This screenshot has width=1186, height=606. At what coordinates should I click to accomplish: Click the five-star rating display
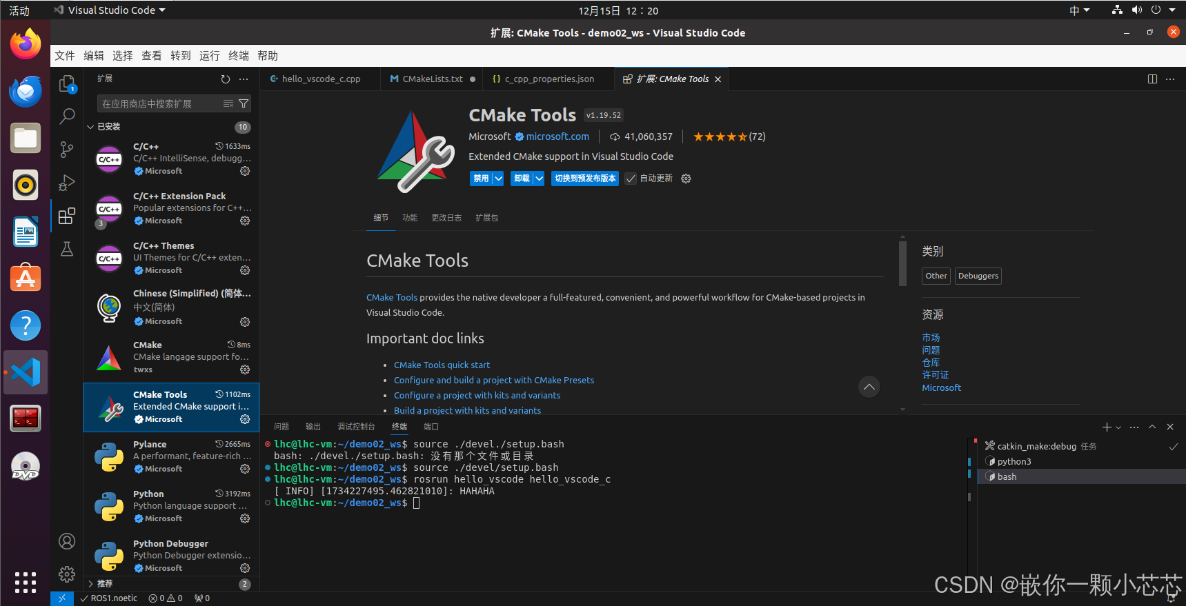[720, 137]
